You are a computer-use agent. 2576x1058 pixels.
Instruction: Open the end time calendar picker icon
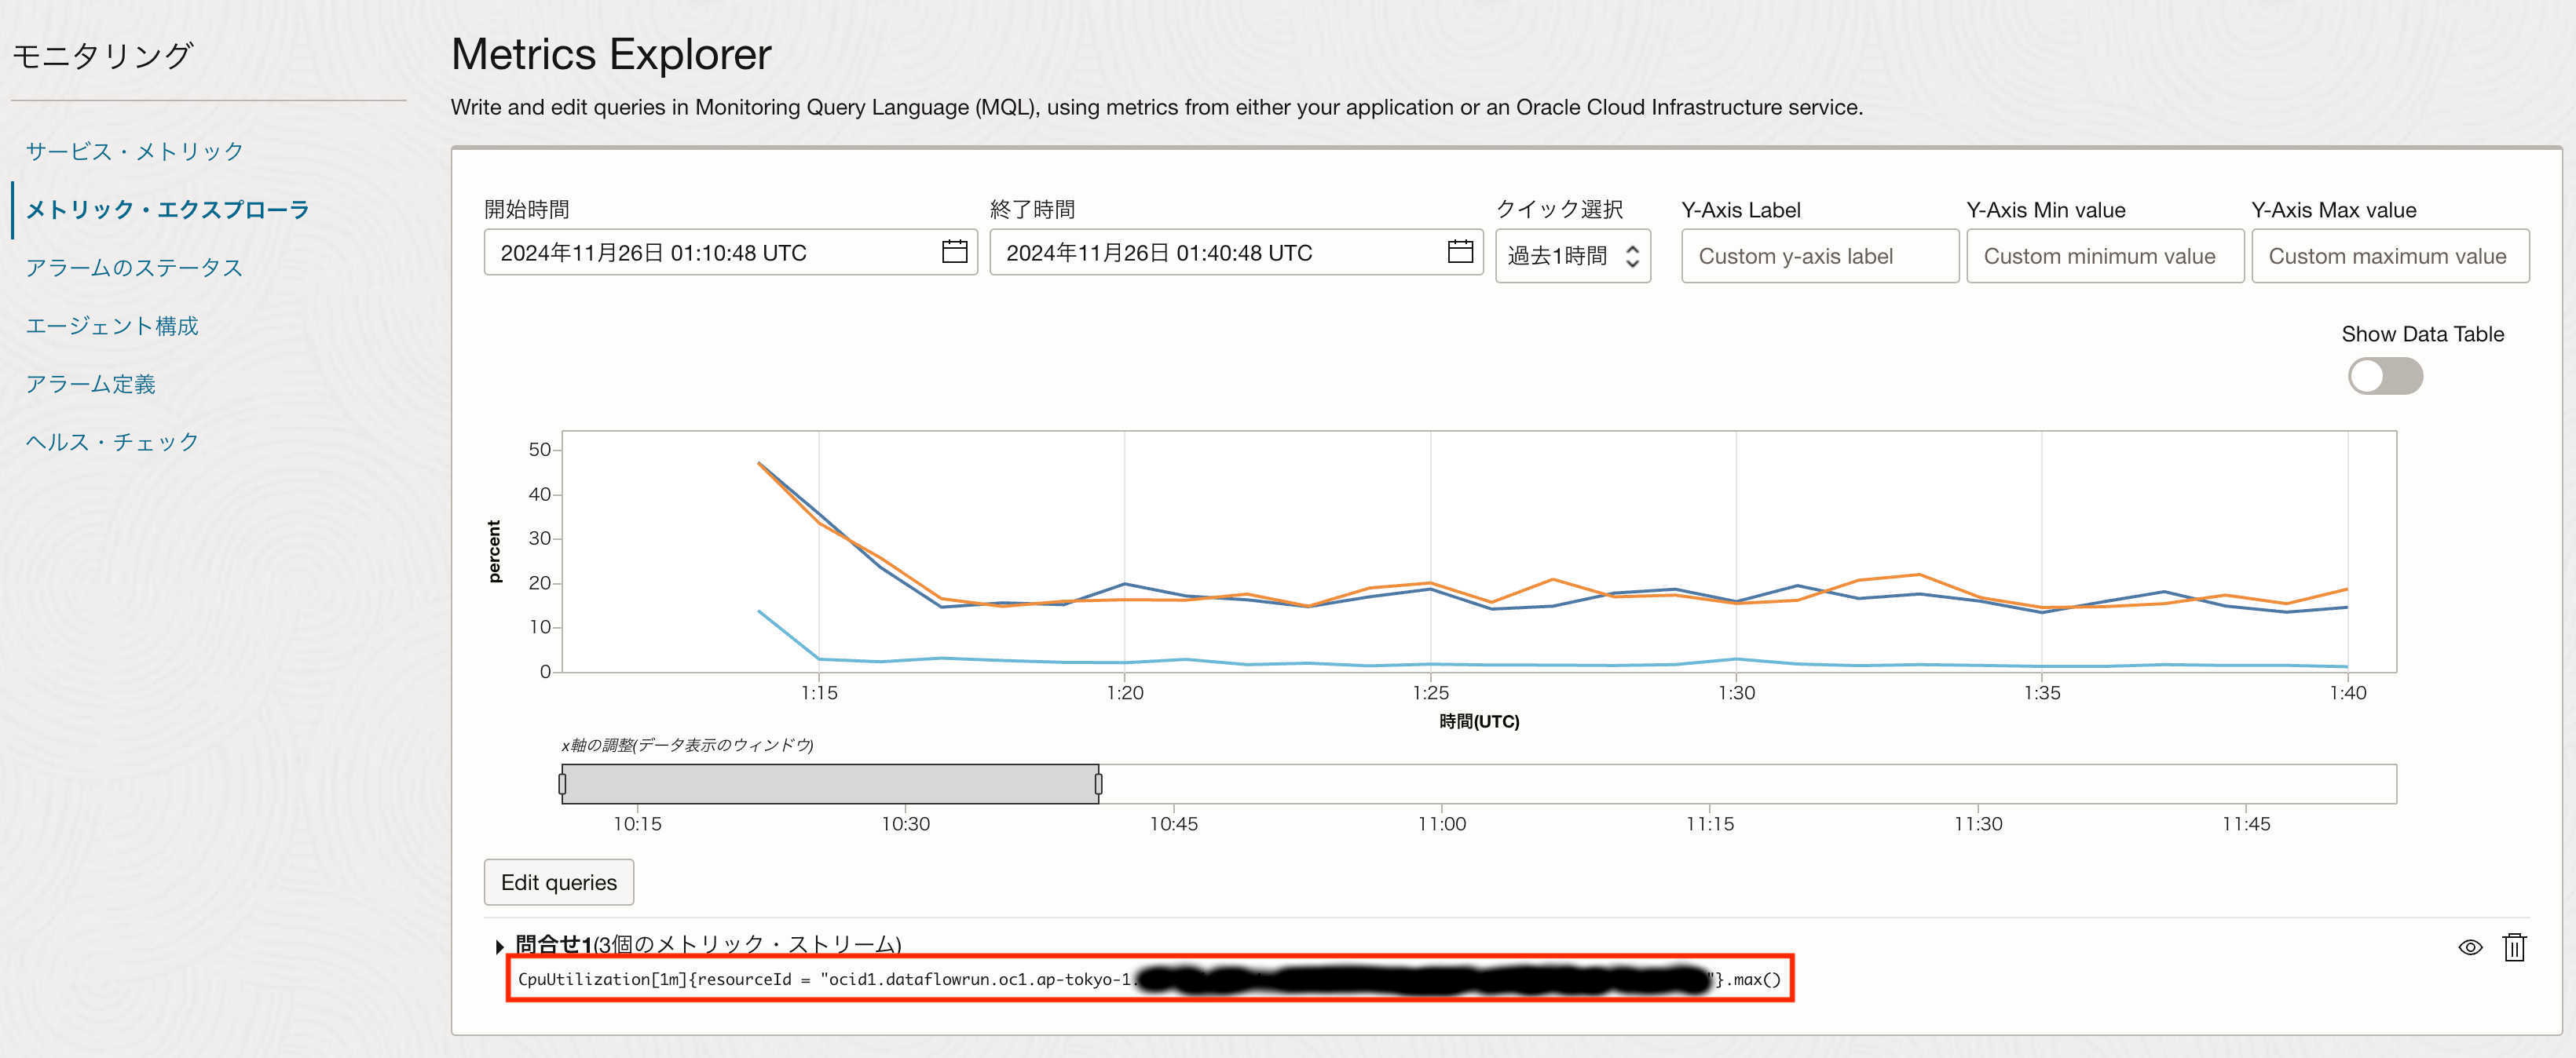[x=1460, y=252]
